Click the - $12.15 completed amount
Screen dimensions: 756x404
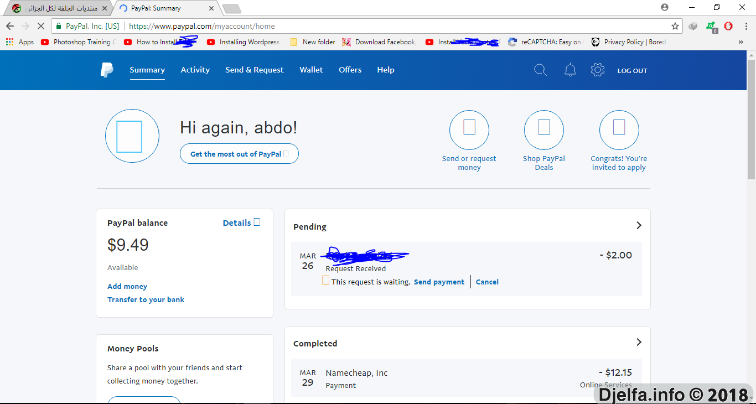615,372
